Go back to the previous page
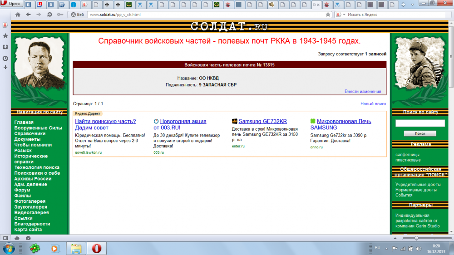The image size is (454, 255). point(28,15)
